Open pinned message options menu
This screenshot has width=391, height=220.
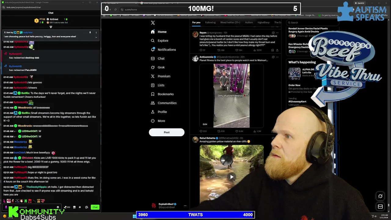click(96, 32)
